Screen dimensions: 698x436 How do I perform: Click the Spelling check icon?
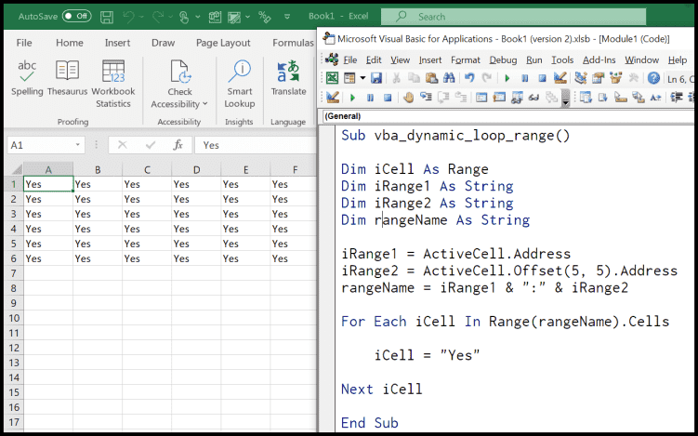pyautogui.click(x=28, y=73)
